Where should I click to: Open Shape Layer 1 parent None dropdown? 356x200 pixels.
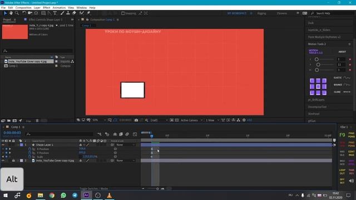pos(126,145)
